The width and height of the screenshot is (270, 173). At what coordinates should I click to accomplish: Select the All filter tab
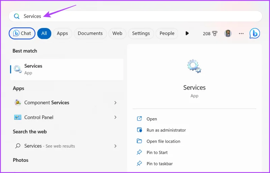coord(44,33)
